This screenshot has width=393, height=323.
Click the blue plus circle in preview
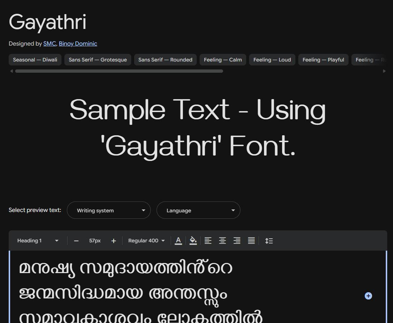[x=368, y=296]
